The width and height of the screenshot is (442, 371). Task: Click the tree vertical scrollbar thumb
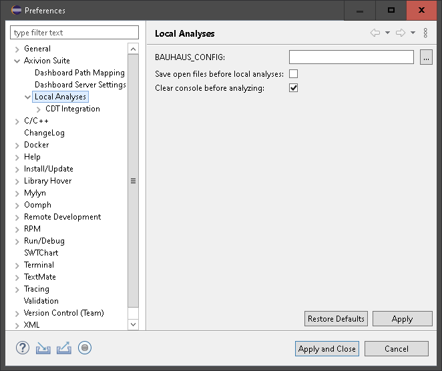pyautogui.click(x=133, y=181)
